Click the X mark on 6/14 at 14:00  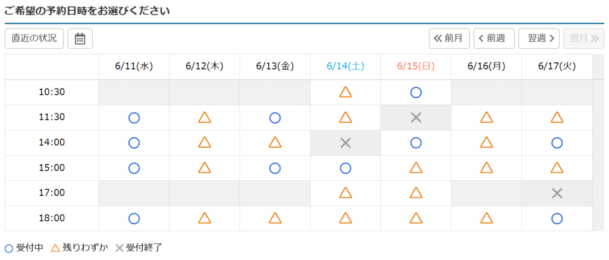pyautogui.click(x=346, y=143)
